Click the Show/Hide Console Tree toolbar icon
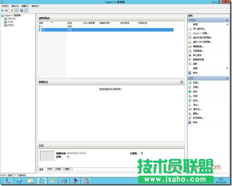 pyautogui.click(x=17, y=10)
